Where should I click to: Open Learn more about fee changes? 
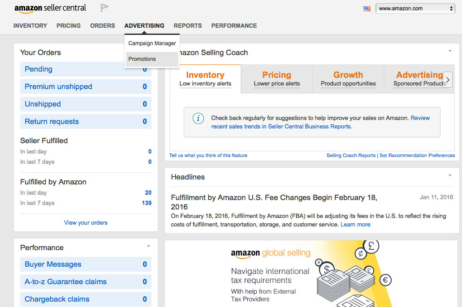click(355, 224)
